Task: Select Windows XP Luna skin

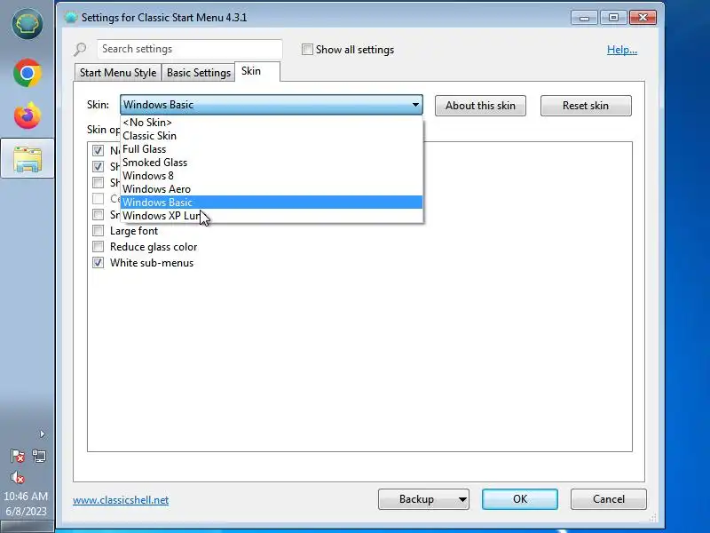Action: [x=272, y=216]
